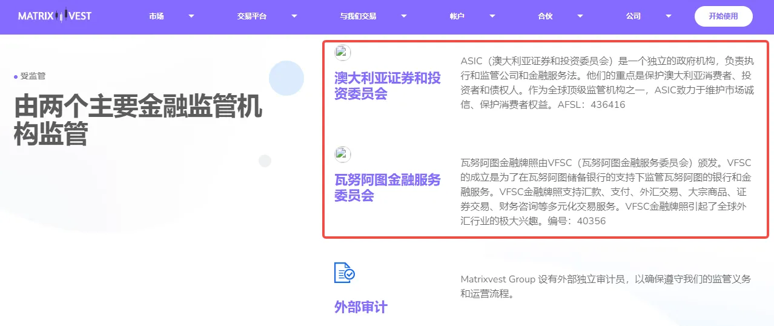Click the 受监管 label

[x=33, y=76]
